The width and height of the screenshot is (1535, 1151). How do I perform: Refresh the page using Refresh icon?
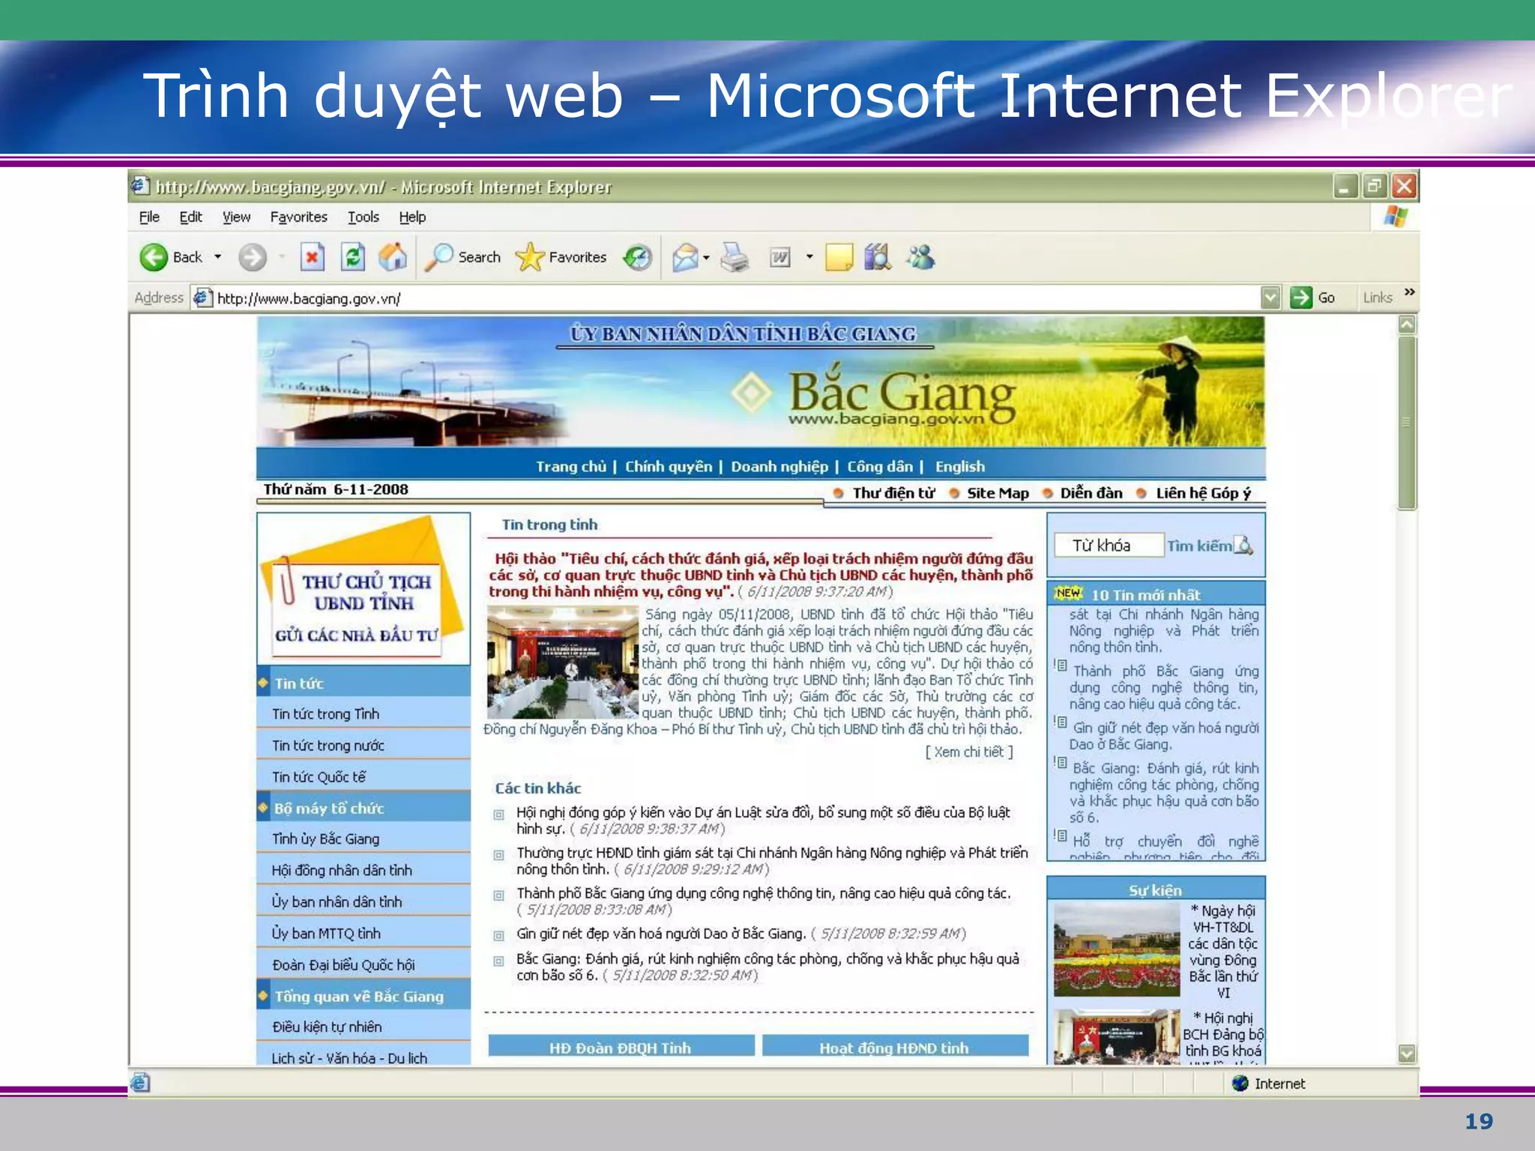[352, 258]
